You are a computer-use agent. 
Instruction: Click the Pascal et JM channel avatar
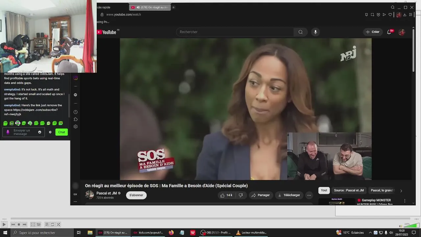click(x=89, y=195)
